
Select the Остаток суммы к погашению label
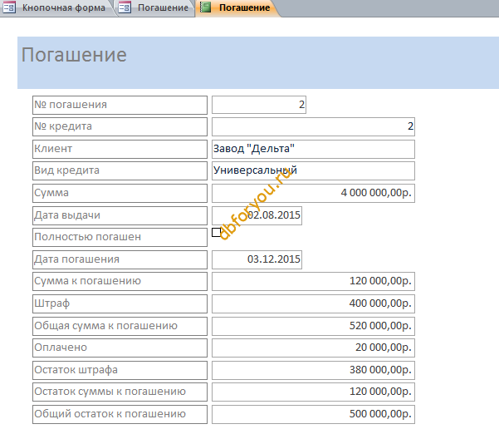(x=120, y=392)
